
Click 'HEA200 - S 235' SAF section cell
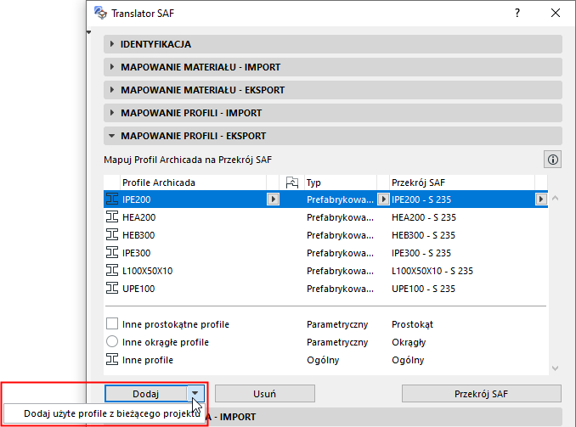pyautogui.click(x=424, y=217)
